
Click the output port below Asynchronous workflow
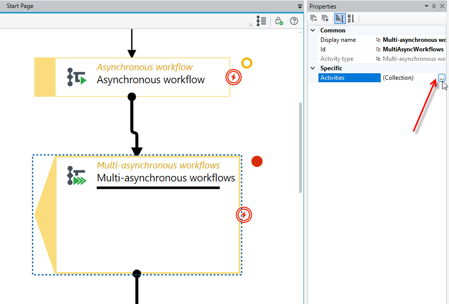click(132, 97)
